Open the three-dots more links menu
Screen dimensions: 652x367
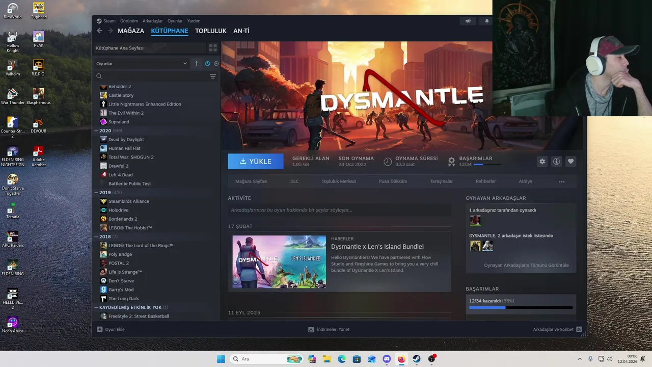(561, 181)
